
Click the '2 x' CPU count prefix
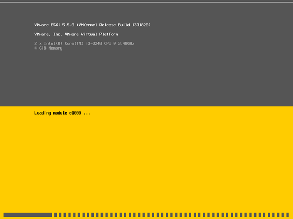click(x=38, y=43)
